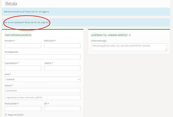Click the Ordernoteringar text area
Viewport: 173px width, 117px height.
129,47
